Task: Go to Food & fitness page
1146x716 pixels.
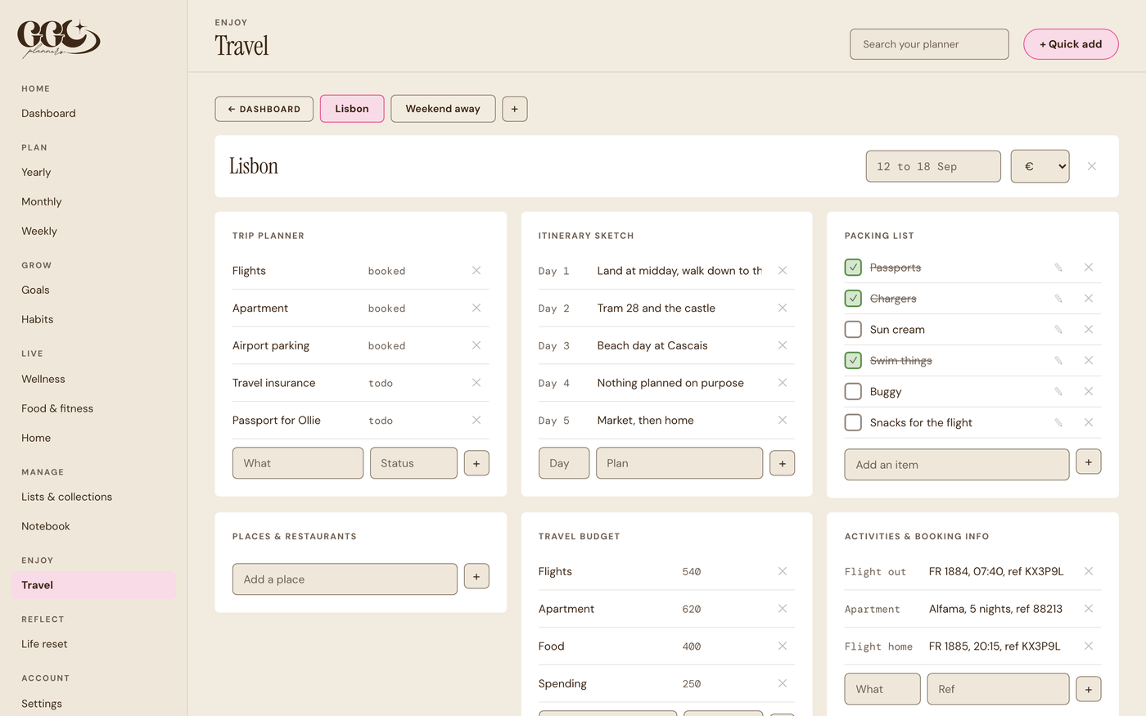Action: (x=57, y=408)
